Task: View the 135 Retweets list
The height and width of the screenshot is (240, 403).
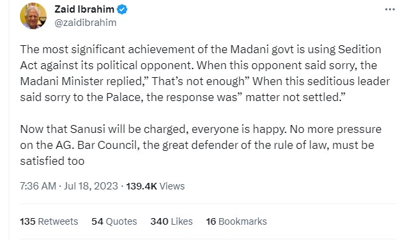Action: (x=49, y=221)
